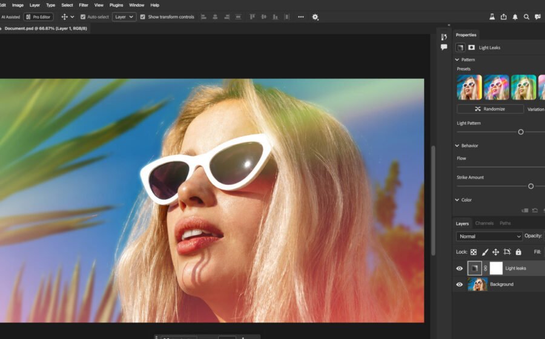Collapse the Behavior section

coord(457,145)
